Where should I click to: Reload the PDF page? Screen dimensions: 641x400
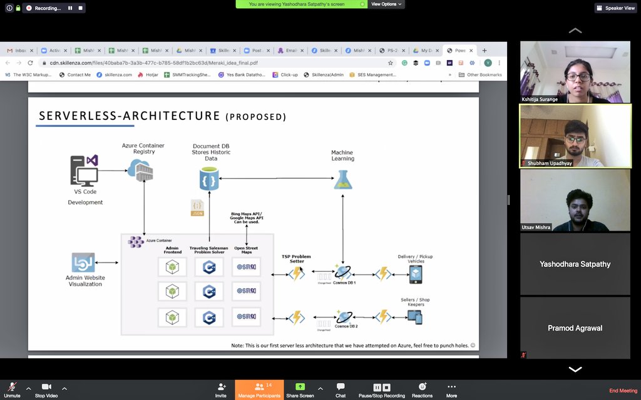(30, 63)
